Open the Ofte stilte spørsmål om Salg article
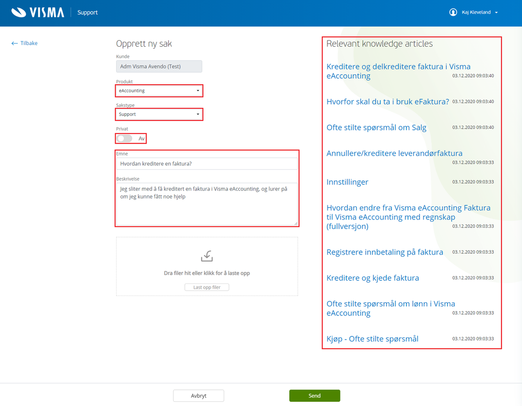The width and height of the screenshot is (522, 406). pos(376,128)
